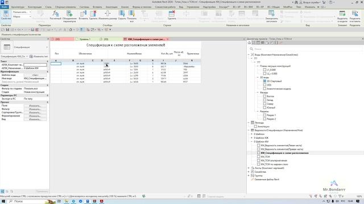This screenshot has width=364, height=204.
Task: Click the schedule type icon in Properties palette
Action: (7, 47)
